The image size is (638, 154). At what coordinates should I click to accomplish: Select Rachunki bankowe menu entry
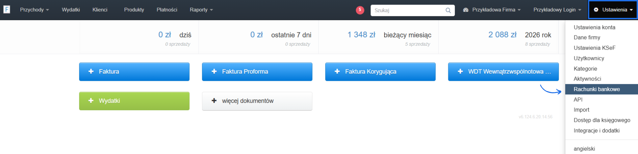[x=601, y=89]
